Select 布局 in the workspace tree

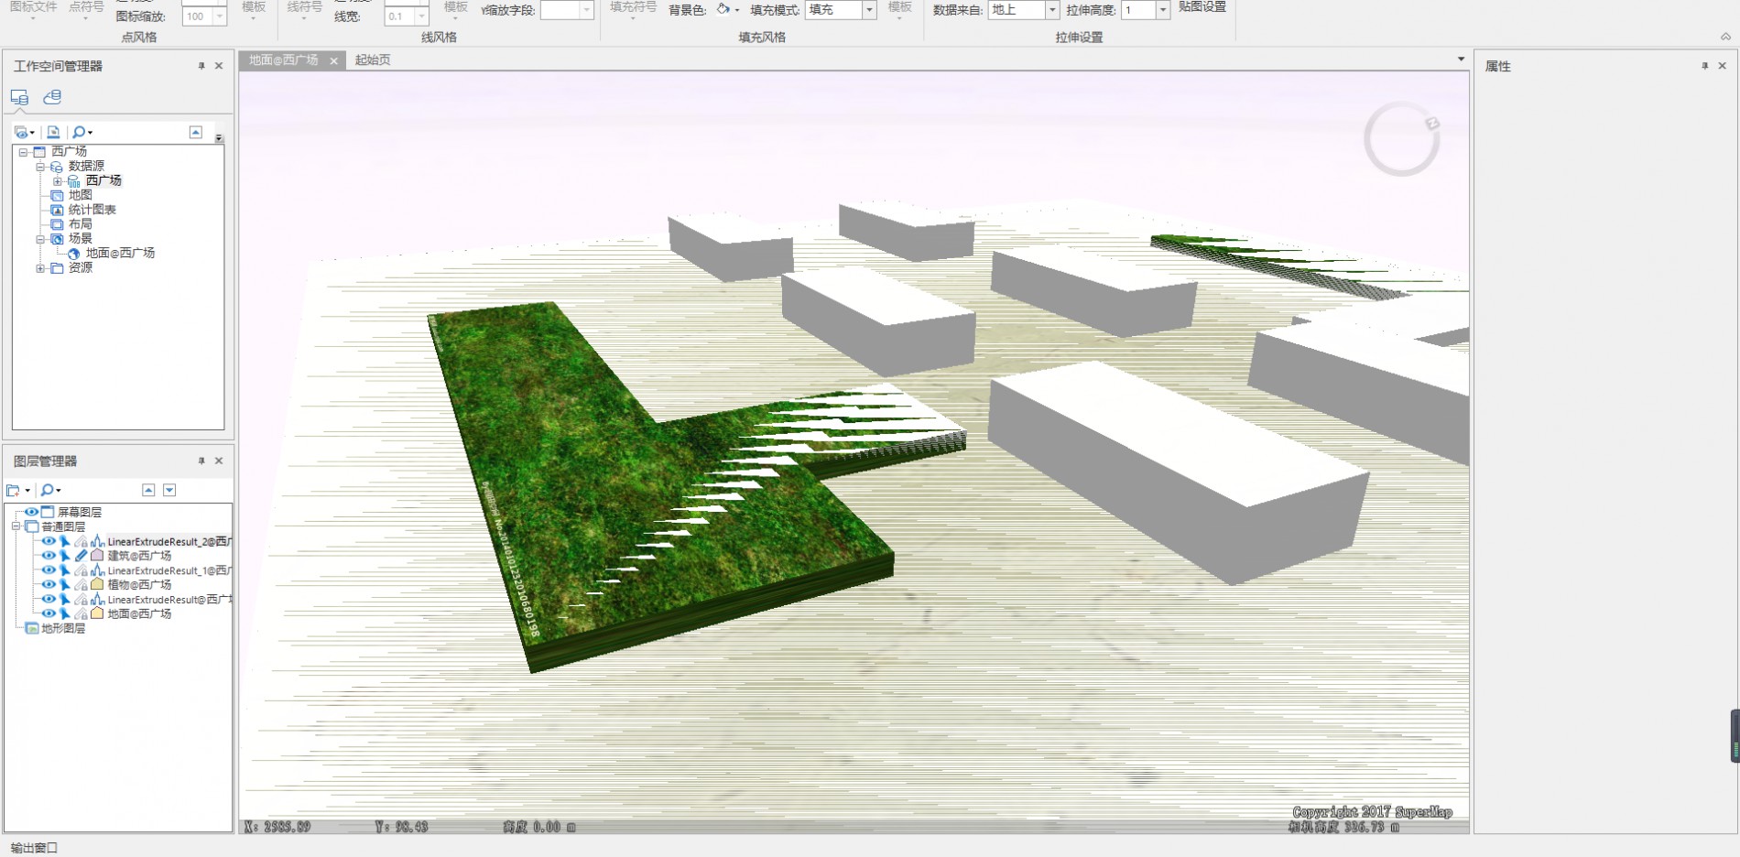pos(81,224)
